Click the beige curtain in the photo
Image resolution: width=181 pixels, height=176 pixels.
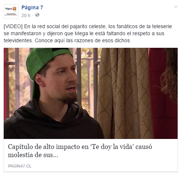[125, 93]
